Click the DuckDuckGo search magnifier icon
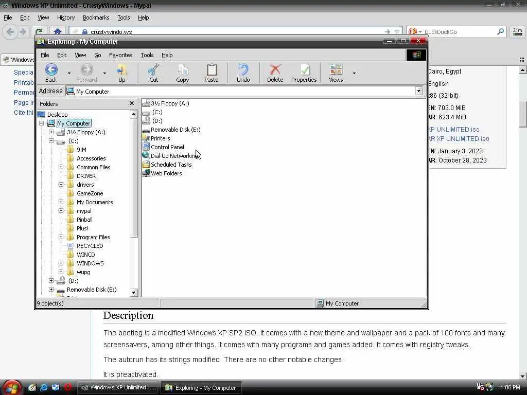 [x=500, y=32]
